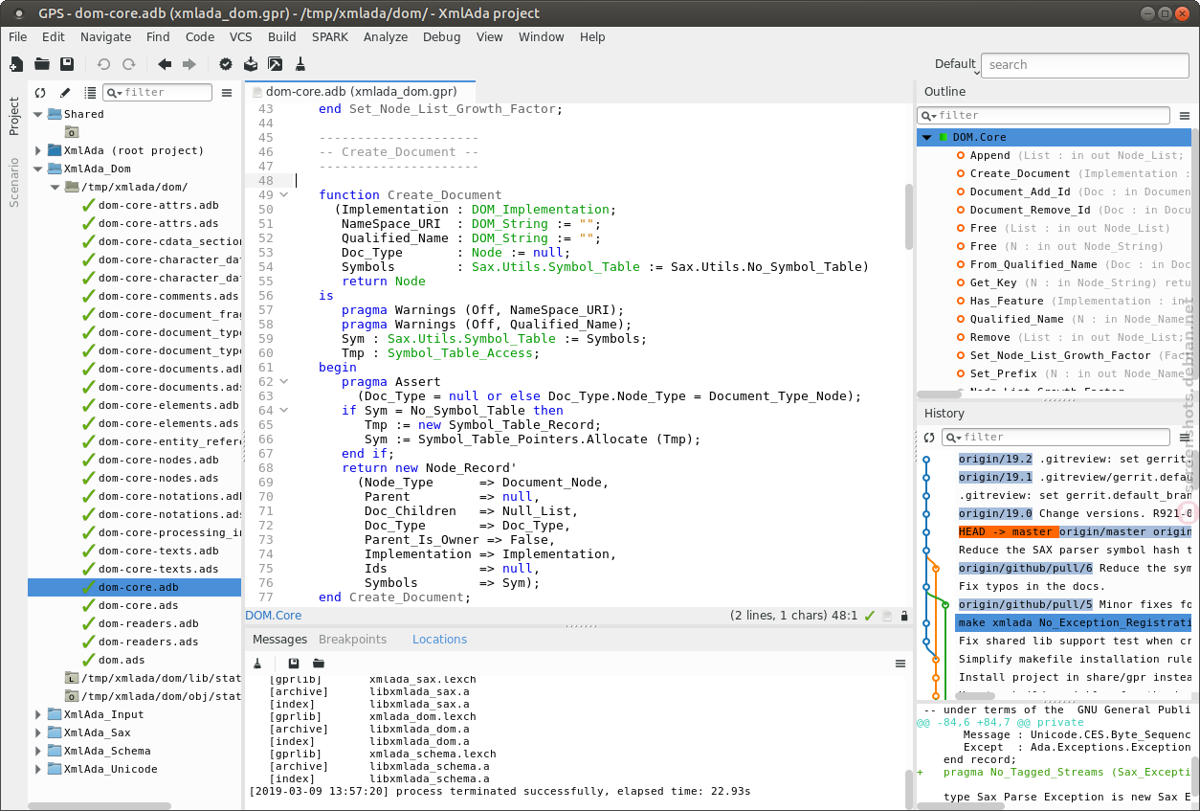1200x811 pixels.
Task: Expand the XmlAda_Input project node
Action: (x=39, y=714)
